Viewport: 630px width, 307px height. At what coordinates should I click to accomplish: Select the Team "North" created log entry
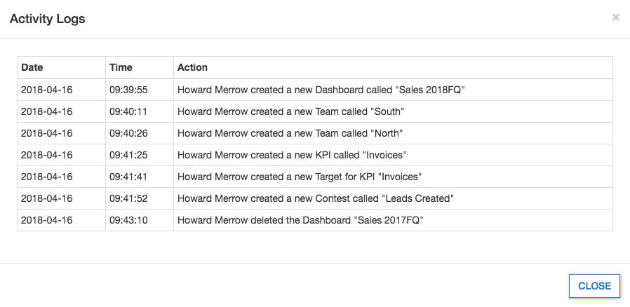(x=290, y=133)
